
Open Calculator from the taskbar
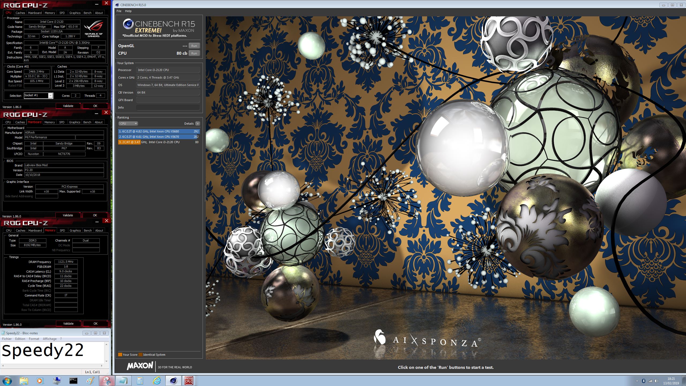[x=140, y=381]
